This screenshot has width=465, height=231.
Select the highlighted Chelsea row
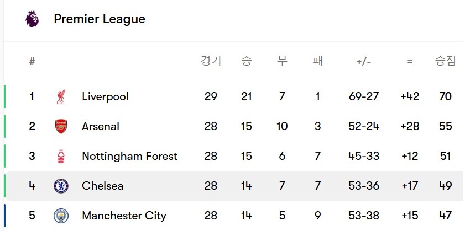click(234, 186)
